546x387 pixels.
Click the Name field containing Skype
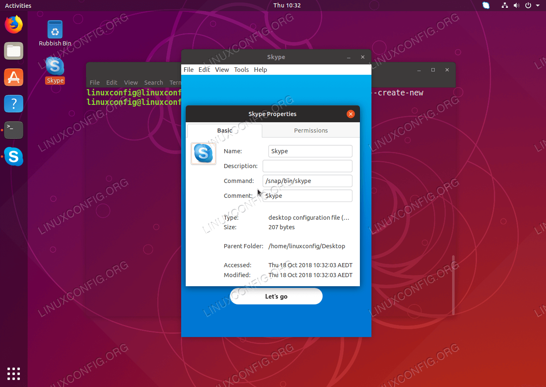310,151
